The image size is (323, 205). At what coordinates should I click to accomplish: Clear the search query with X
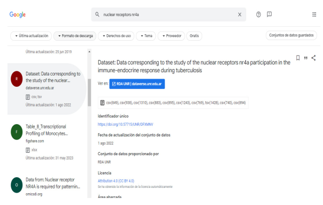click(x=240, y=14)
